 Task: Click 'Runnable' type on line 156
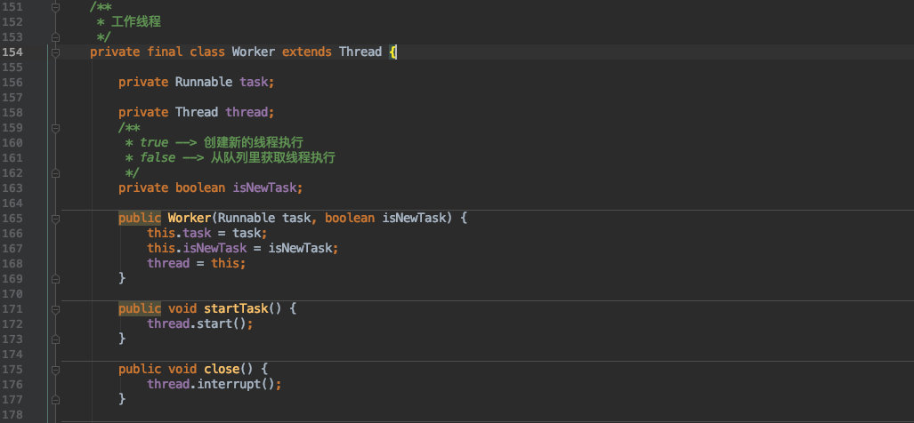click(204, 82)
